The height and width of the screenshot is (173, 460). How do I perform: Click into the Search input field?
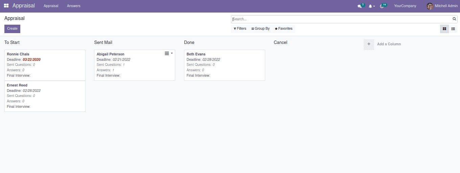click(342, 19)
